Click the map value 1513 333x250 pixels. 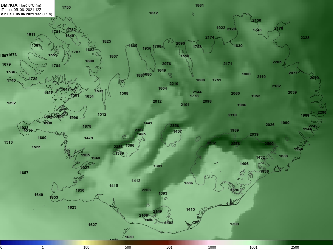coord(8,142)
